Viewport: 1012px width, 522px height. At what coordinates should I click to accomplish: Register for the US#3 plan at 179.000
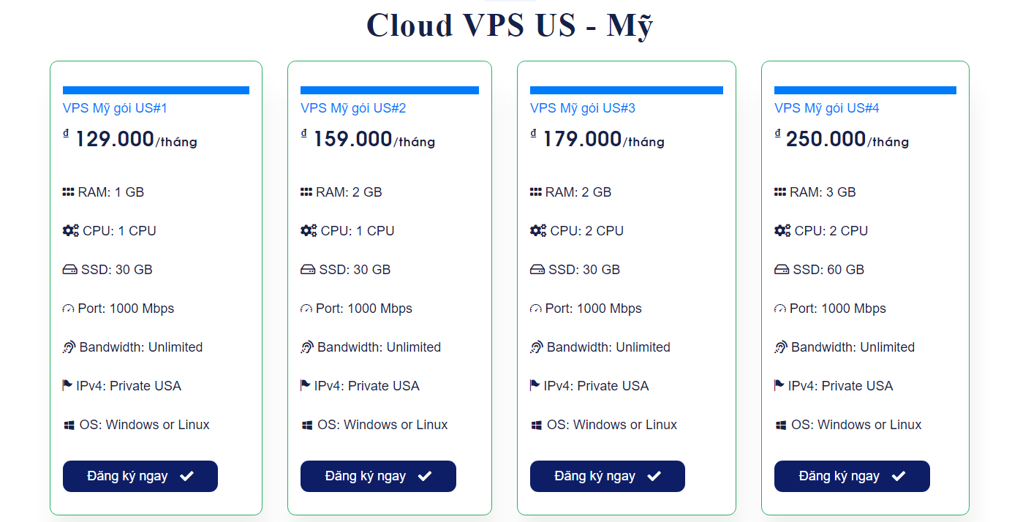[x=607, y=476]
